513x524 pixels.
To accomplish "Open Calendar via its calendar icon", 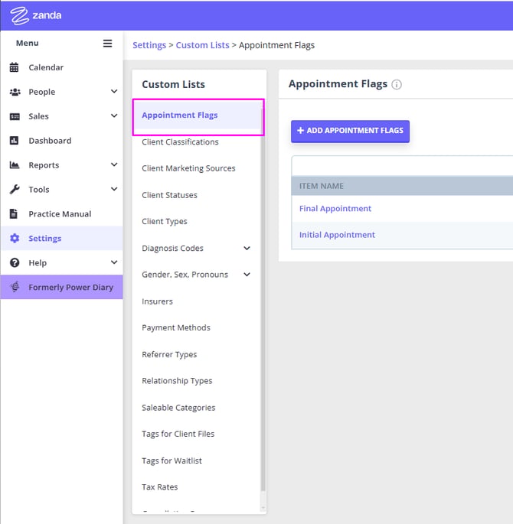I will point(14,67).
